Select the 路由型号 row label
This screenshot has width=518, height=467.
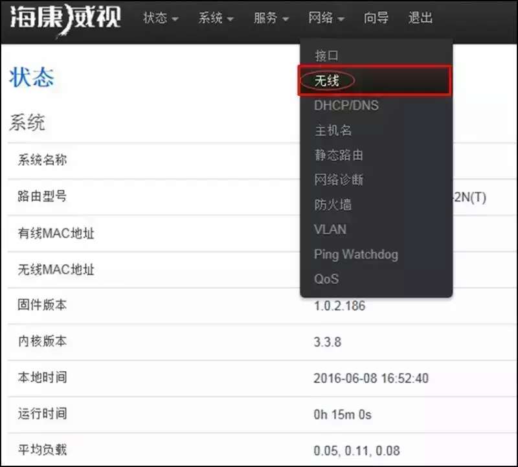coord(42,196)
